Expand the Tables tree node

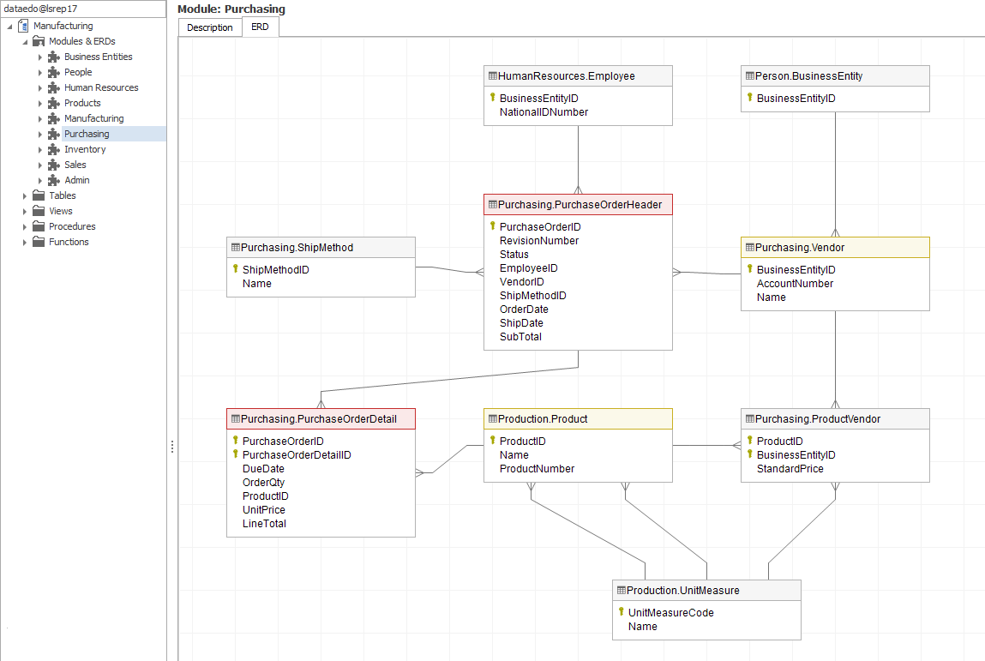pyautogui.click(x=25, y=195)
